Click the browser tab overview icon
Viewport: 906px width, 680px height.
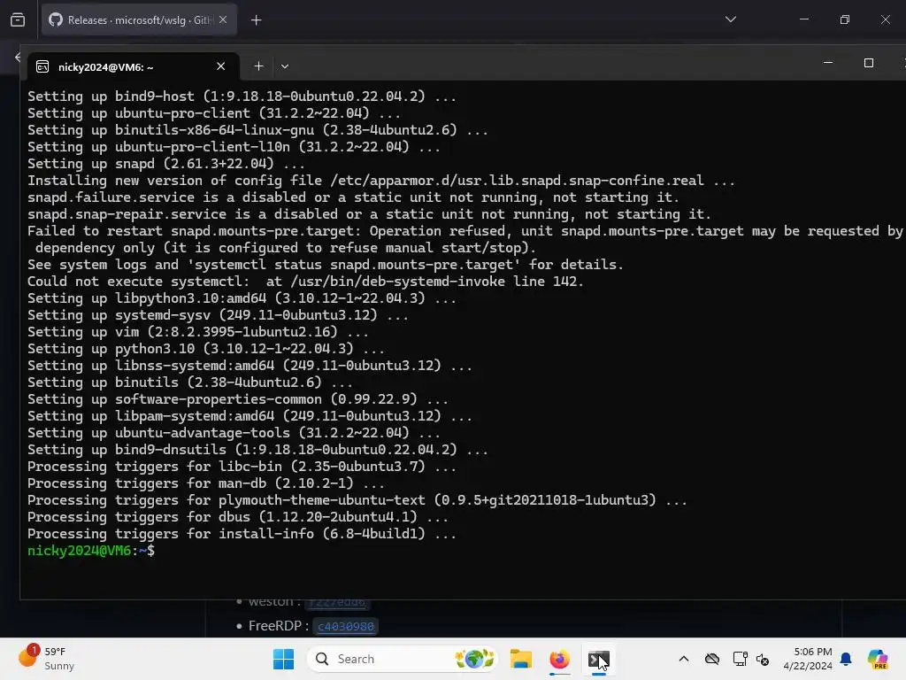(x=18, y=20)
